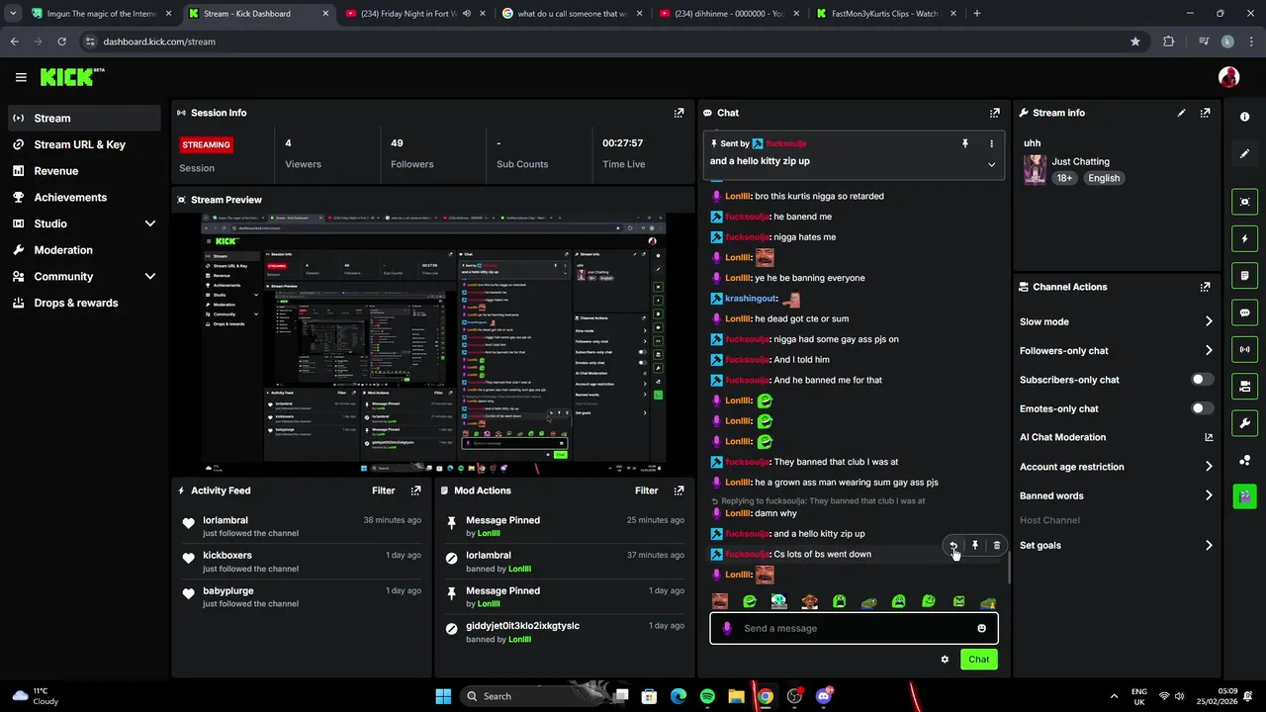Expand Set goals options
Screen dimensions: 1266x712
(x=1209, y=545)
